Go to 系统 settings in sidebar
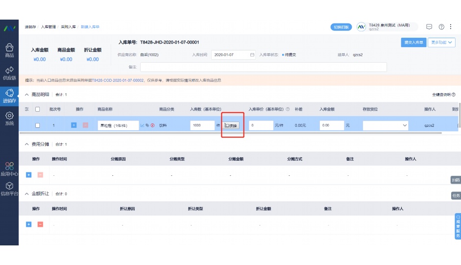461x265 pixels. point(9,118)
